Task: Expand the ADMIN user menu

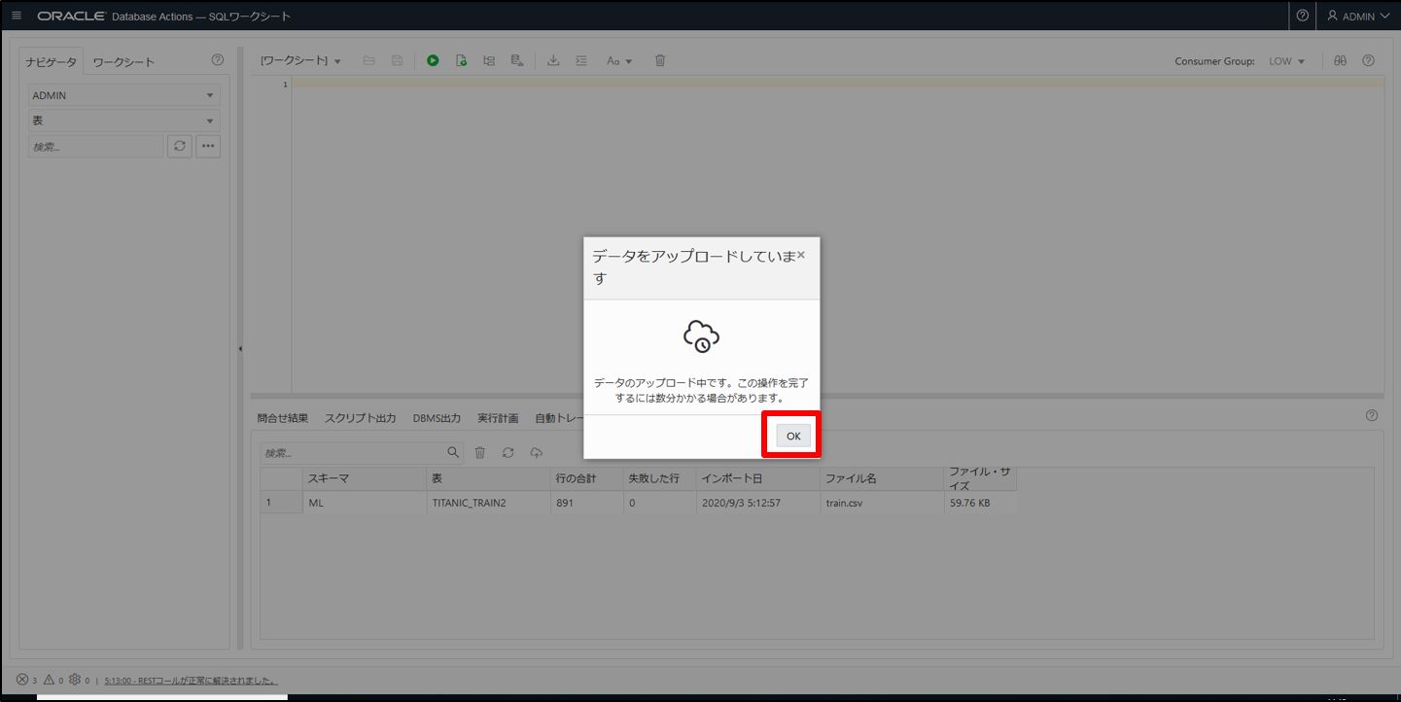Action: click(x=1357, y=16)
